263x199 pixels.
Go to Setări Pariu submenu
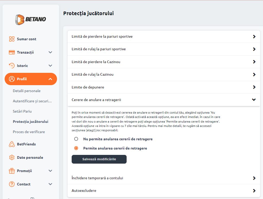coord(22,111)
